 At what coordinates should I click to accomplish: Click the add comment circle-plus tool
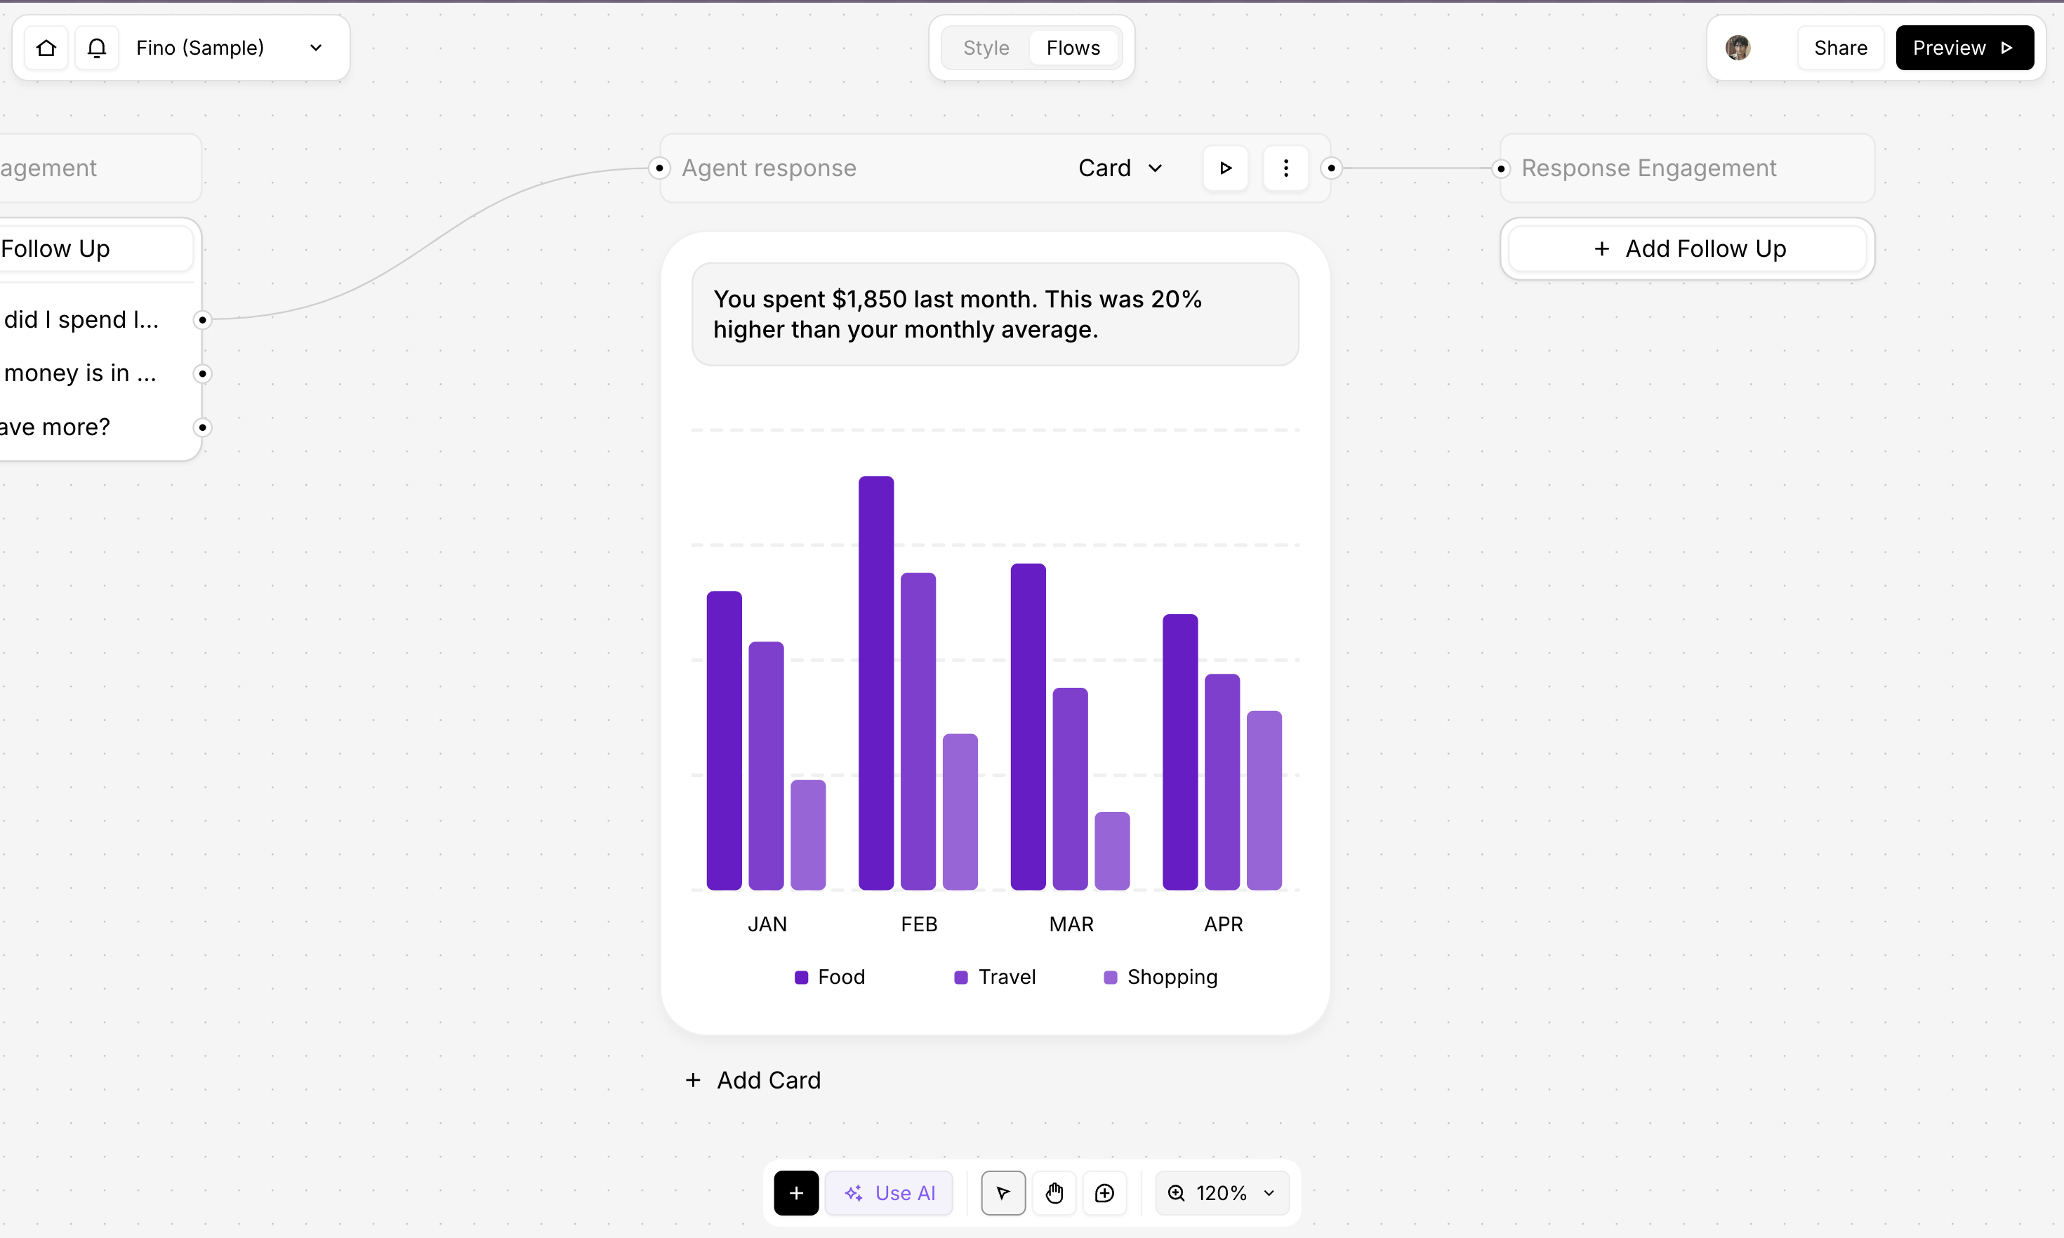pos(1104,1193)
